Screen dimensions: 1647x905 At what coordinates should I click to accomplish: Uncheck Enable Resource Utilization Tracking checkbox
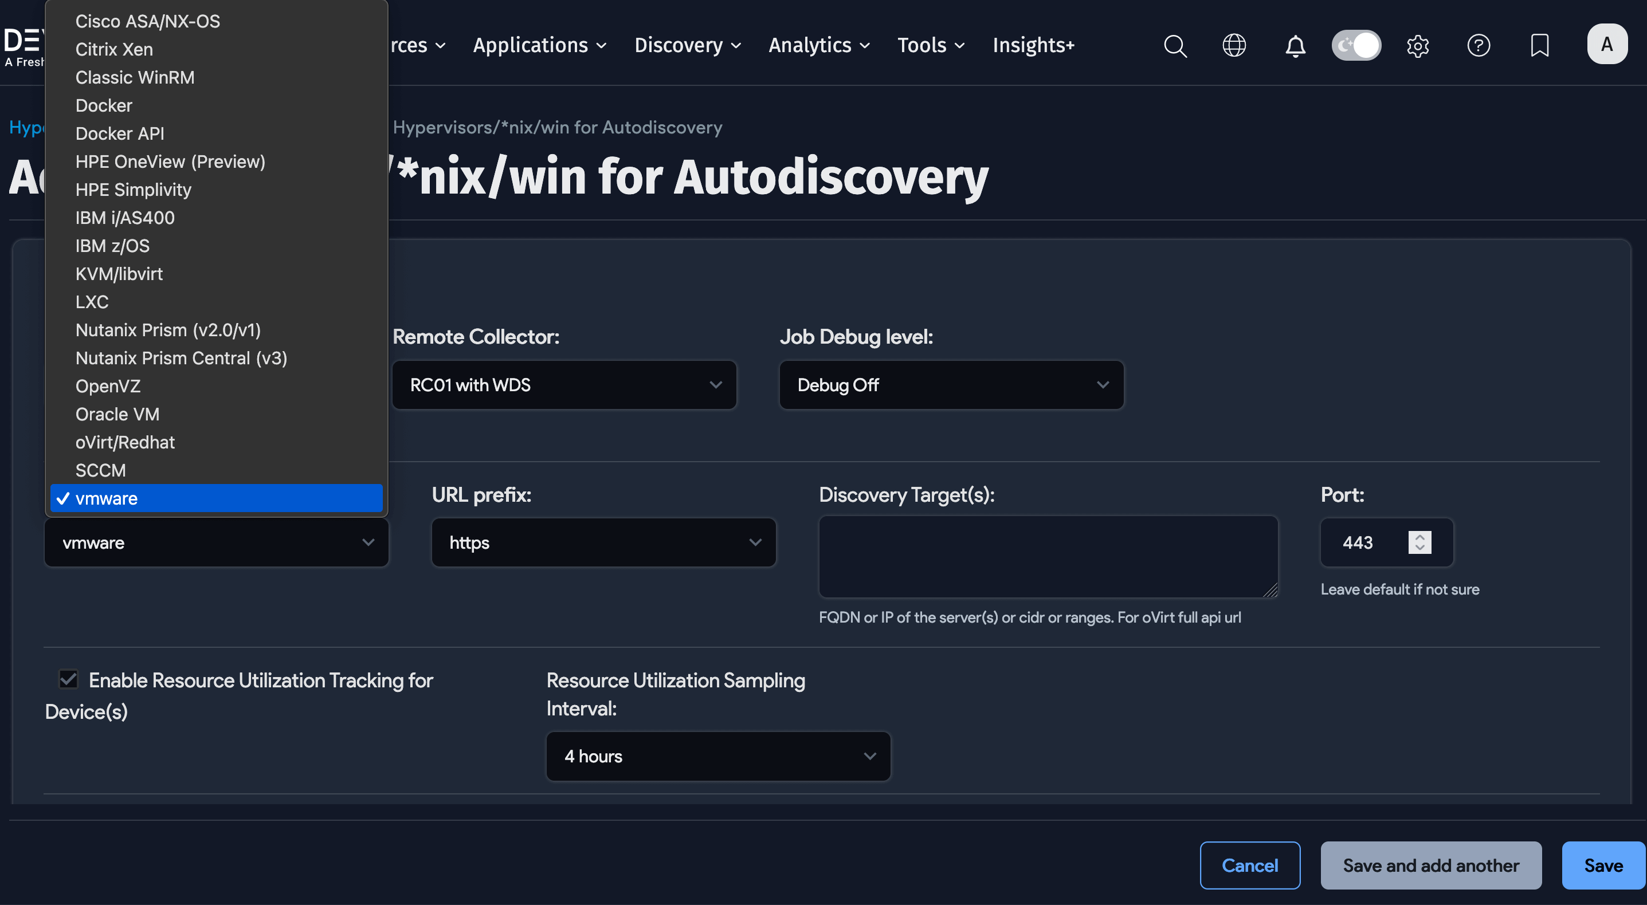[68, 679]
